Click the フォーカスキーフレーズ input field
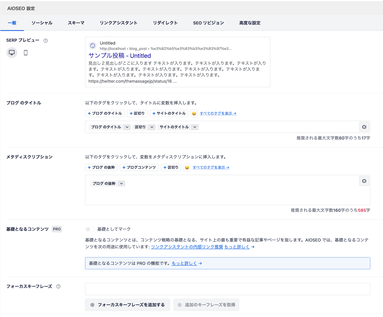 coord(228,289)
